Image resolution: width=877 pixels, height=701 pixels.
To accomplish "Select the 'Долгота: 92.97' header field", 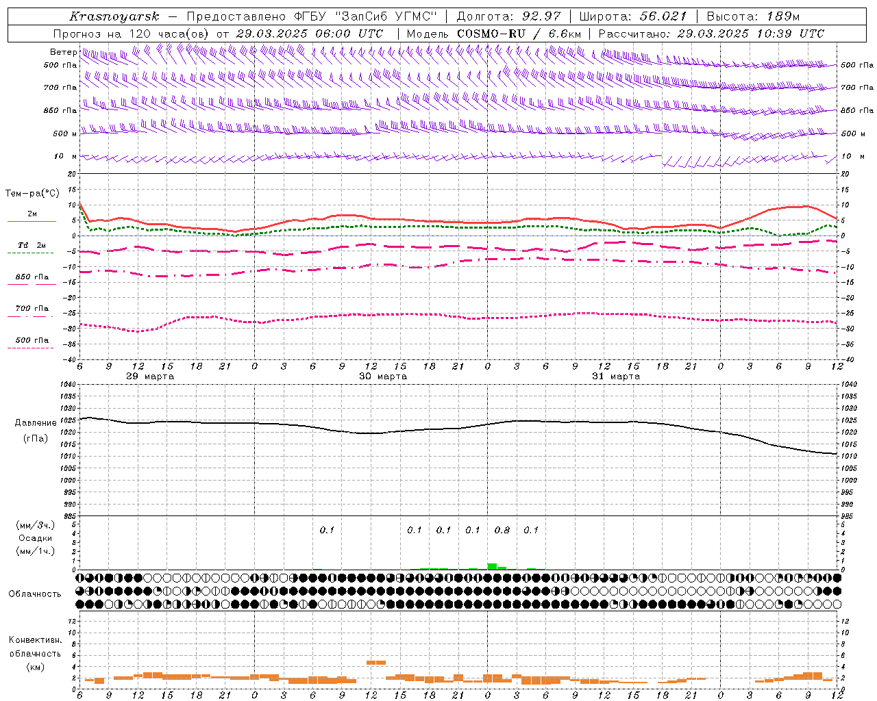I will tap(508, 16).
